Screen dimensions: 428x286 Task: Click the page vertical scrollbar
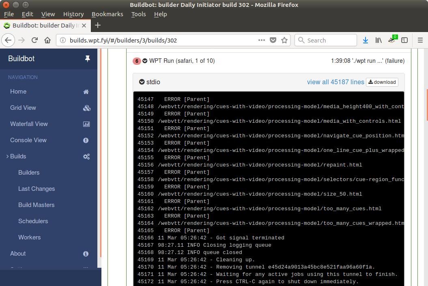coord(426,105)
